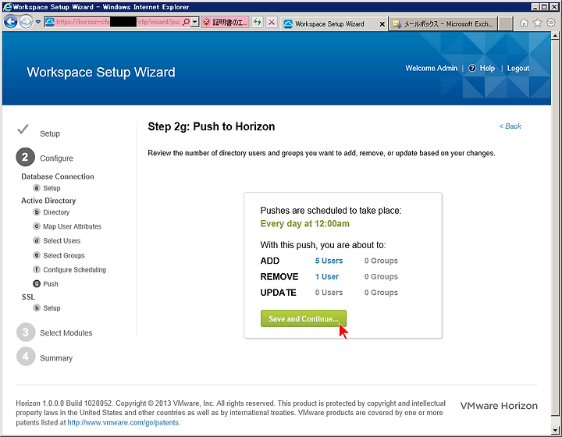Click the 5 Users link under ADD
Image resolution: width=562 pixels, height=437 pixels.
[x=329, y=261]
